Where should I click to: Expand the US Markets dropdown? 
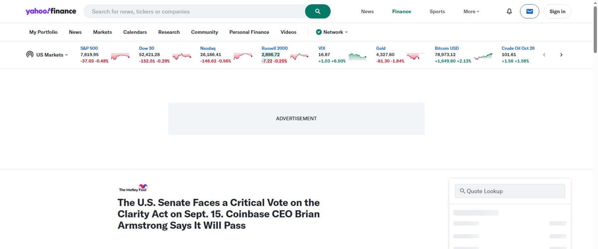click(x=52, y=55)
